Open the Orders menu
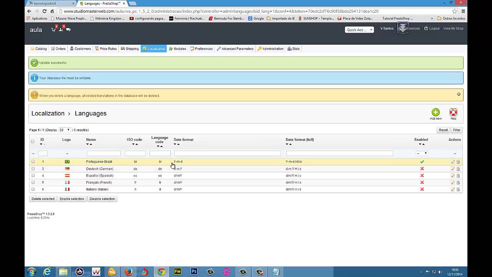Image resolution: width=492 pixels, height=277 pixels. click(58, 49)
